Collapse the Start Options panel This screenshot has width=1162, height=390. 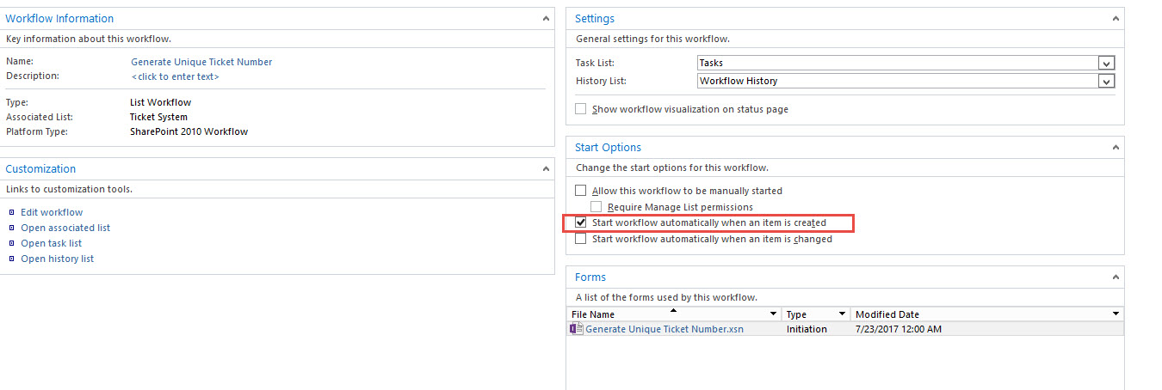[1116, 148]
